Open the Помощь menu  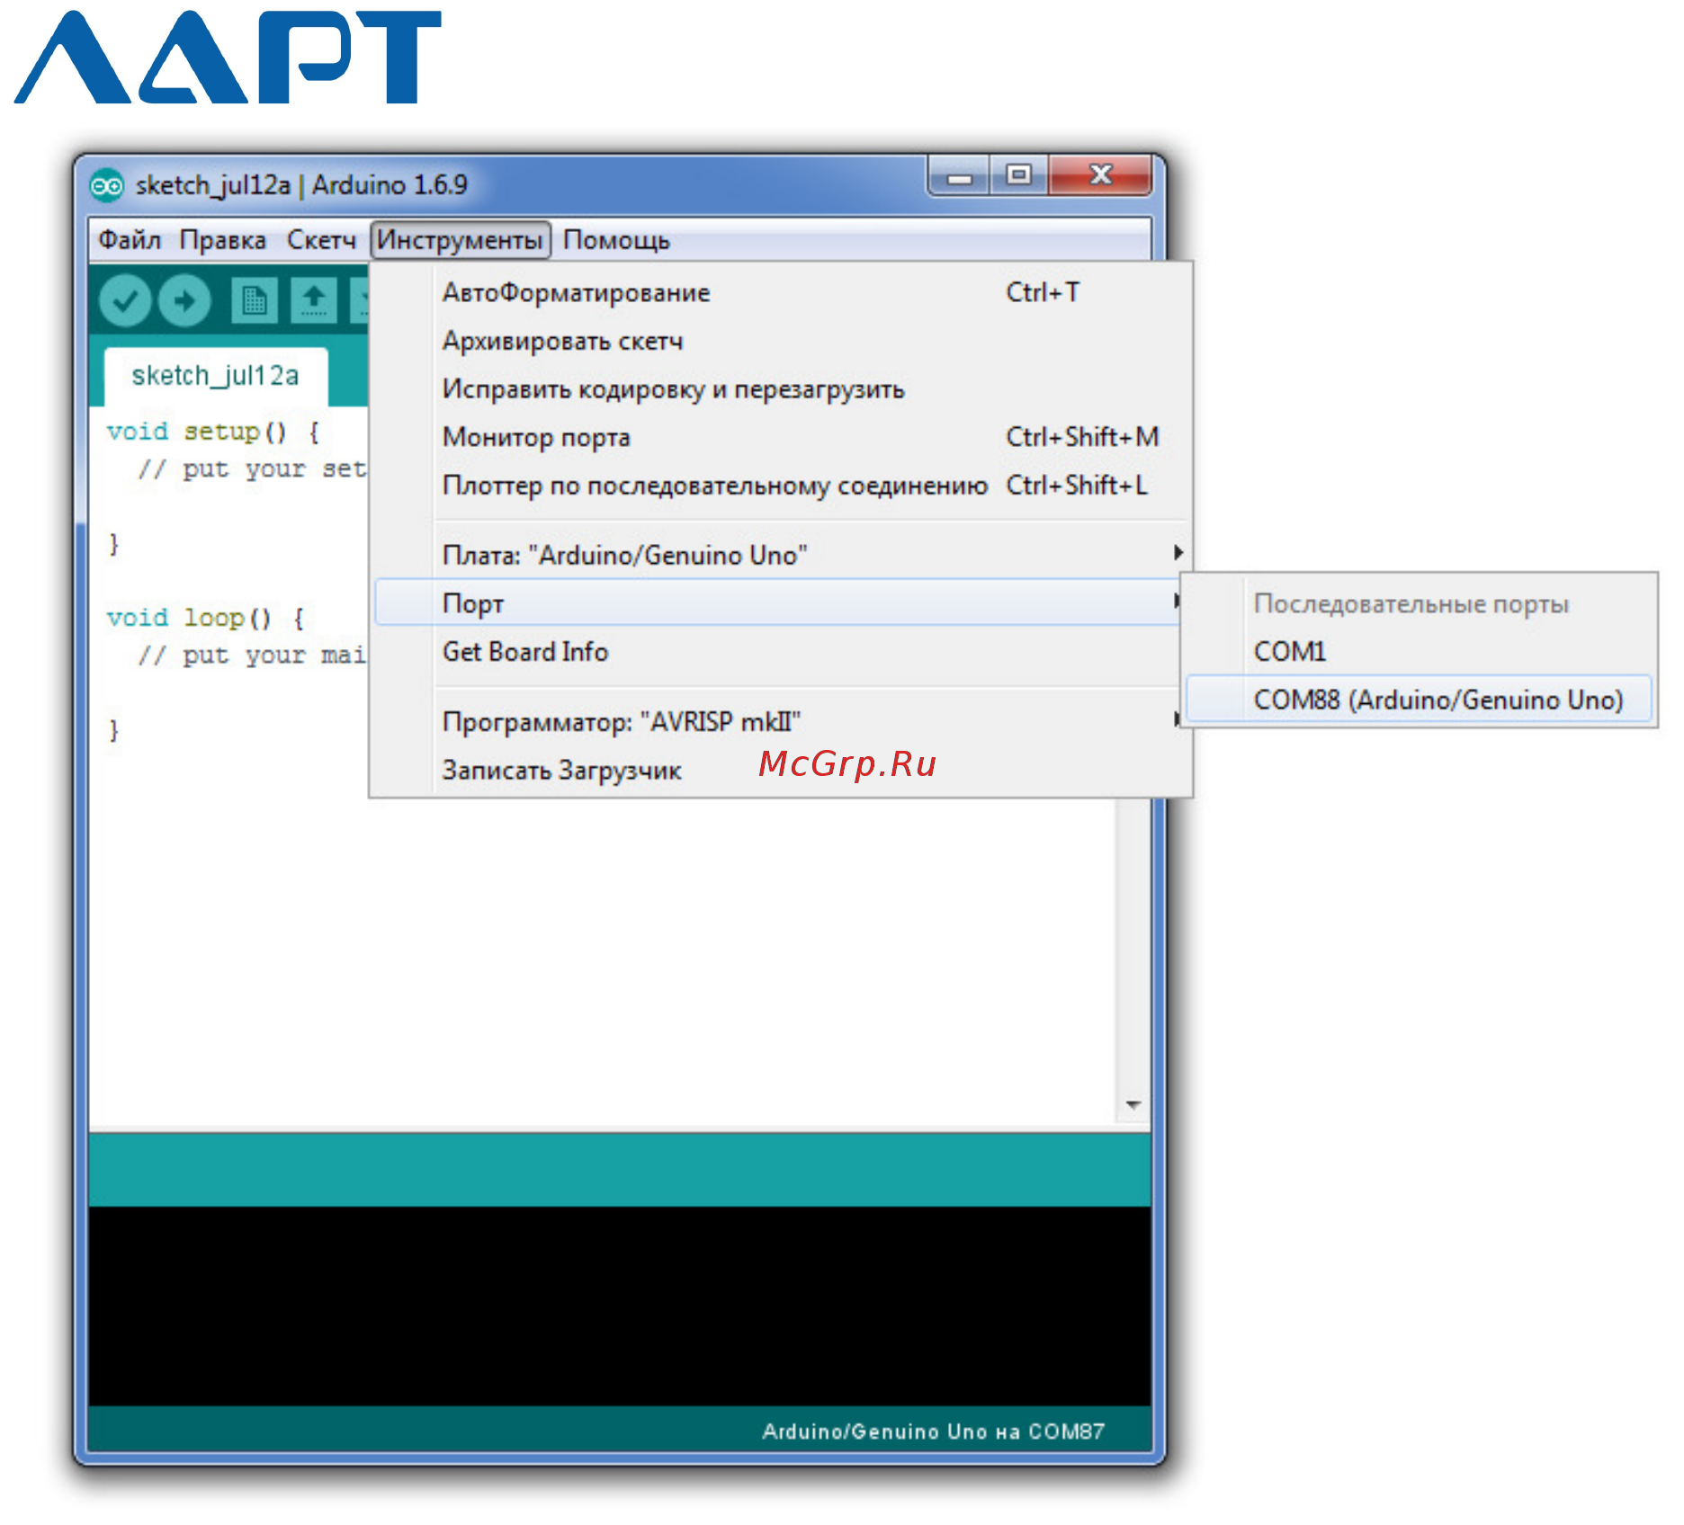pyautogui.click(x=616, y=240)
